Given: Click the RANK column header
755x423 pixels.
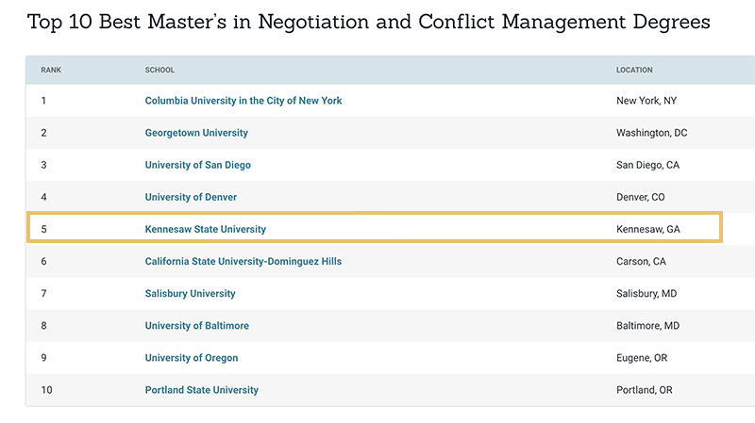Looking at the screenshot, I should pos(51,70).
